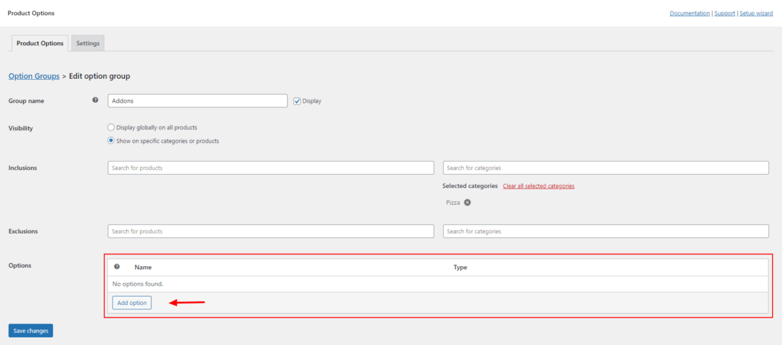This screenshot has height=345, width=782.
Task: Switch to the Settings tab
Action: (x=87, y=43)
